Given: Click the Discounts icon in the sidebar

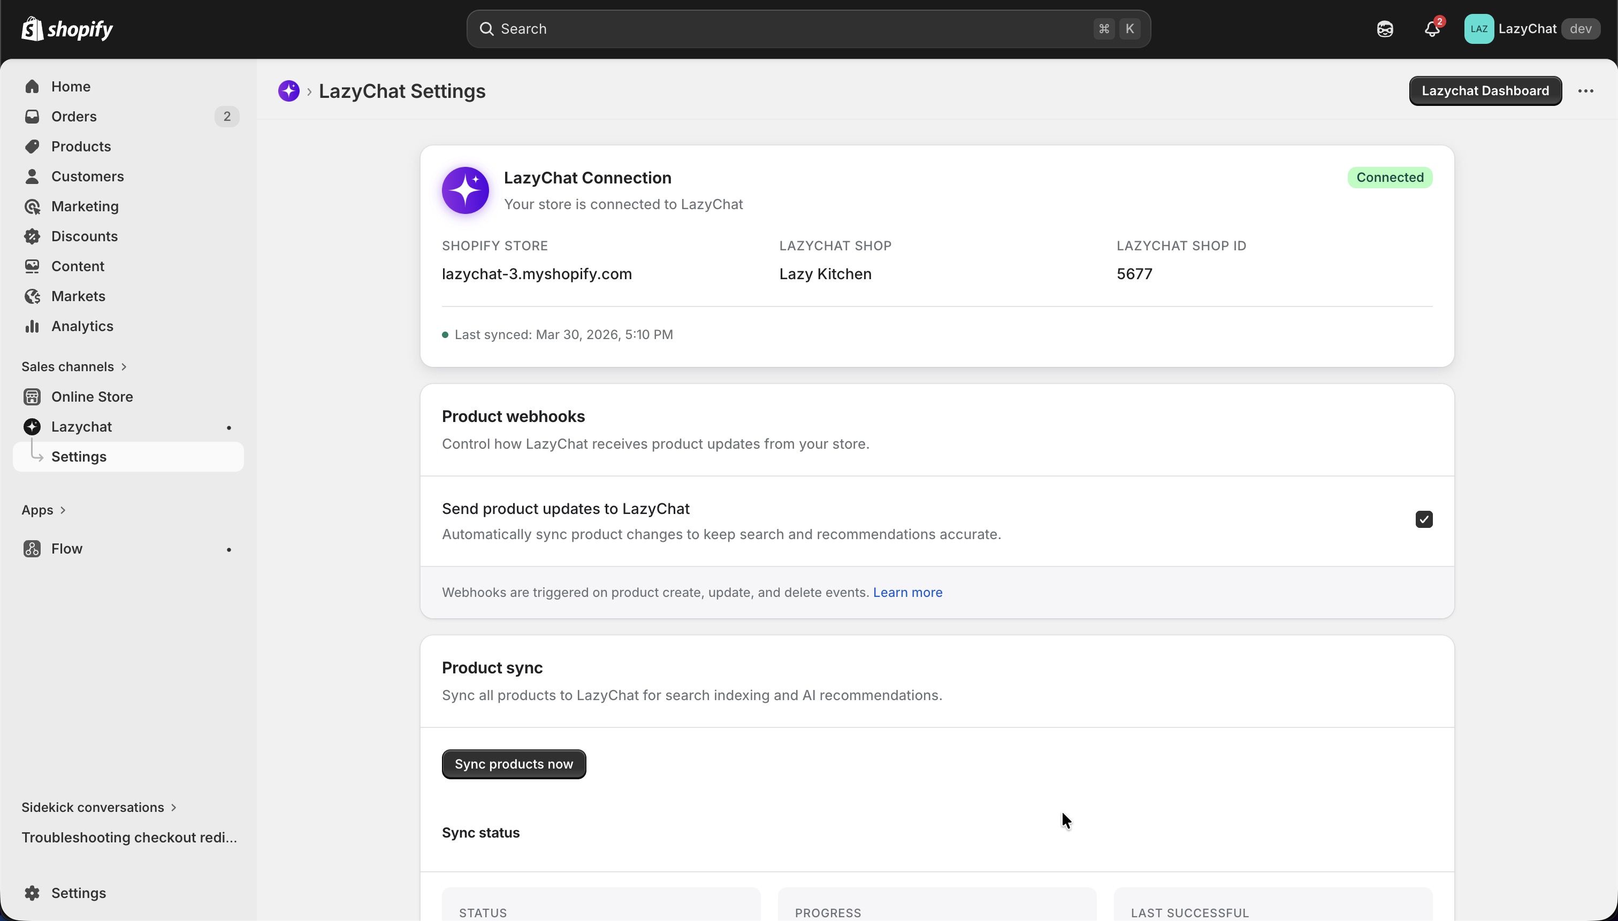Looking at the screenshot, I should 32,236.
